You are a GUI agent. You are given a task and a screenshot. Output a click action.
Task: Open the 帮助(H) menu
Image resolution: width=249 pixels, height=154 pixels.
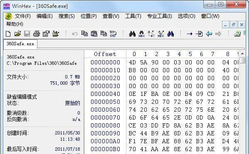tap(15, 24)
